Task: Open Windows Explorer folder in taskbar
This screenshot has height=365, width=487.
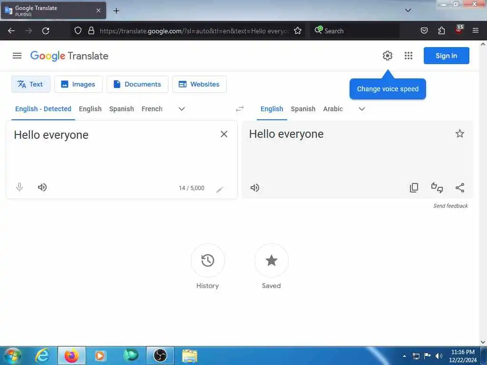Action: pyautogui.click(x=189, y=356)
